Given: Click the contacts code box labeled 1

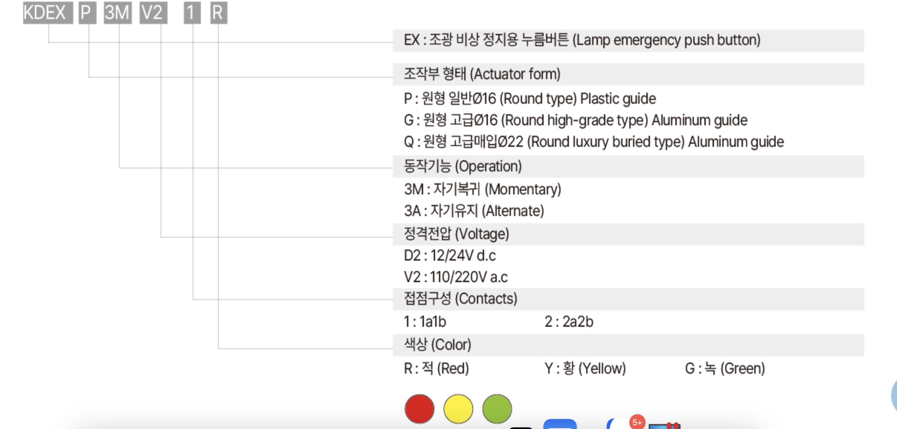Looking at the screenshot, I should 192,13.
